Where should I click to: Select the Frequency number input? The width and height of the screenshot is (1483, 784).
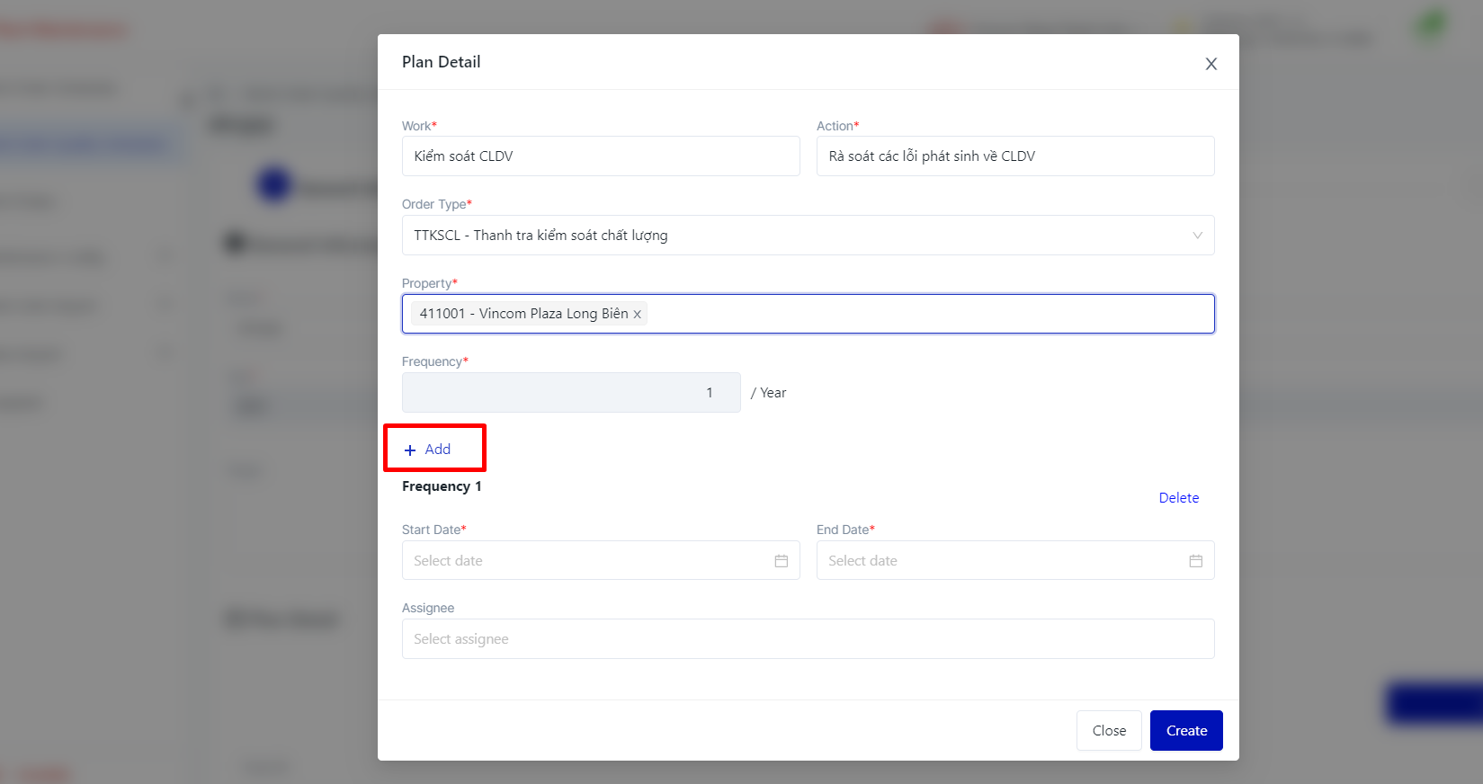tap(571, 393)
